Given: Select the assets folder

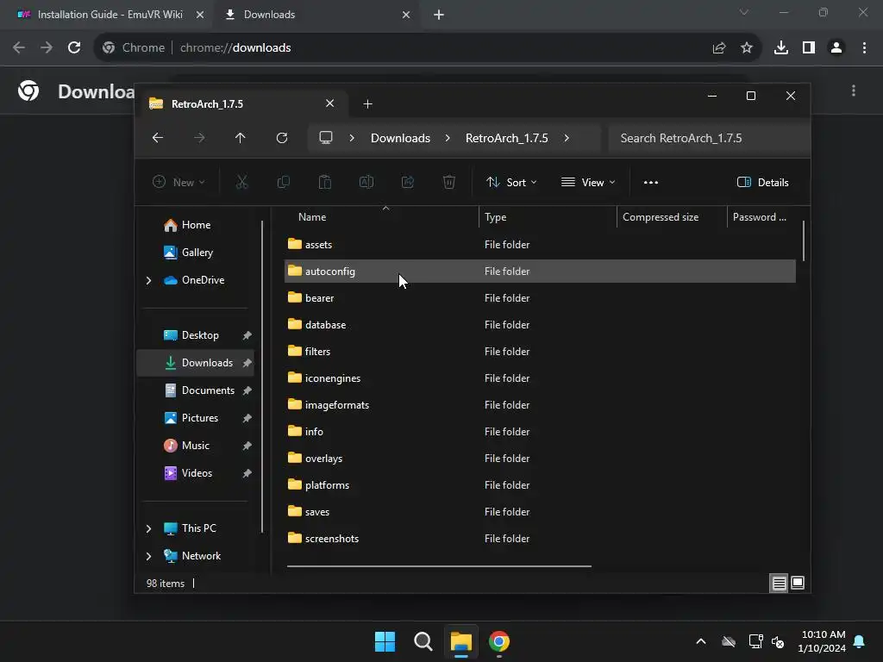Looking at the screenshot, I should click(540, 244).
